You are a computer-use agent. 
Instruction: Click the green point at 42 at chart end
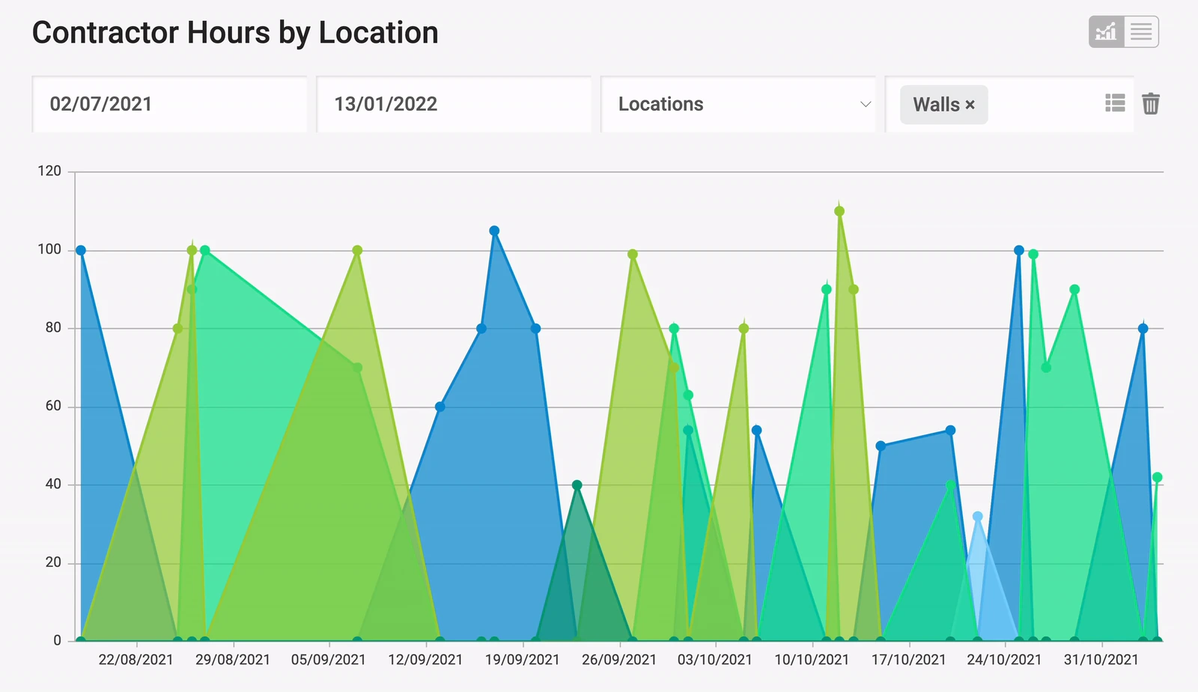point(1157,477)
